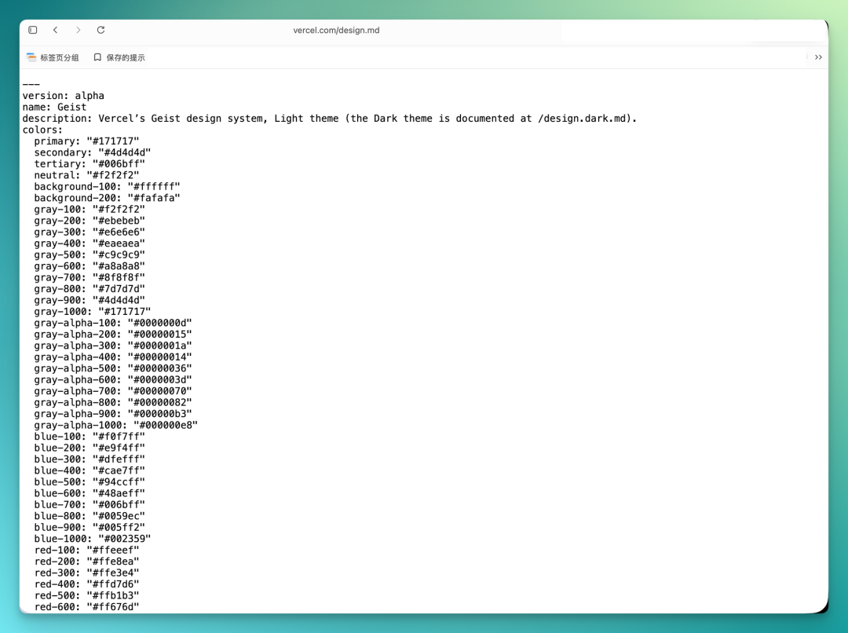This screenshot has width=848, height=633.
Task: Click the gray-1000 line
Action: pos(93,312)
